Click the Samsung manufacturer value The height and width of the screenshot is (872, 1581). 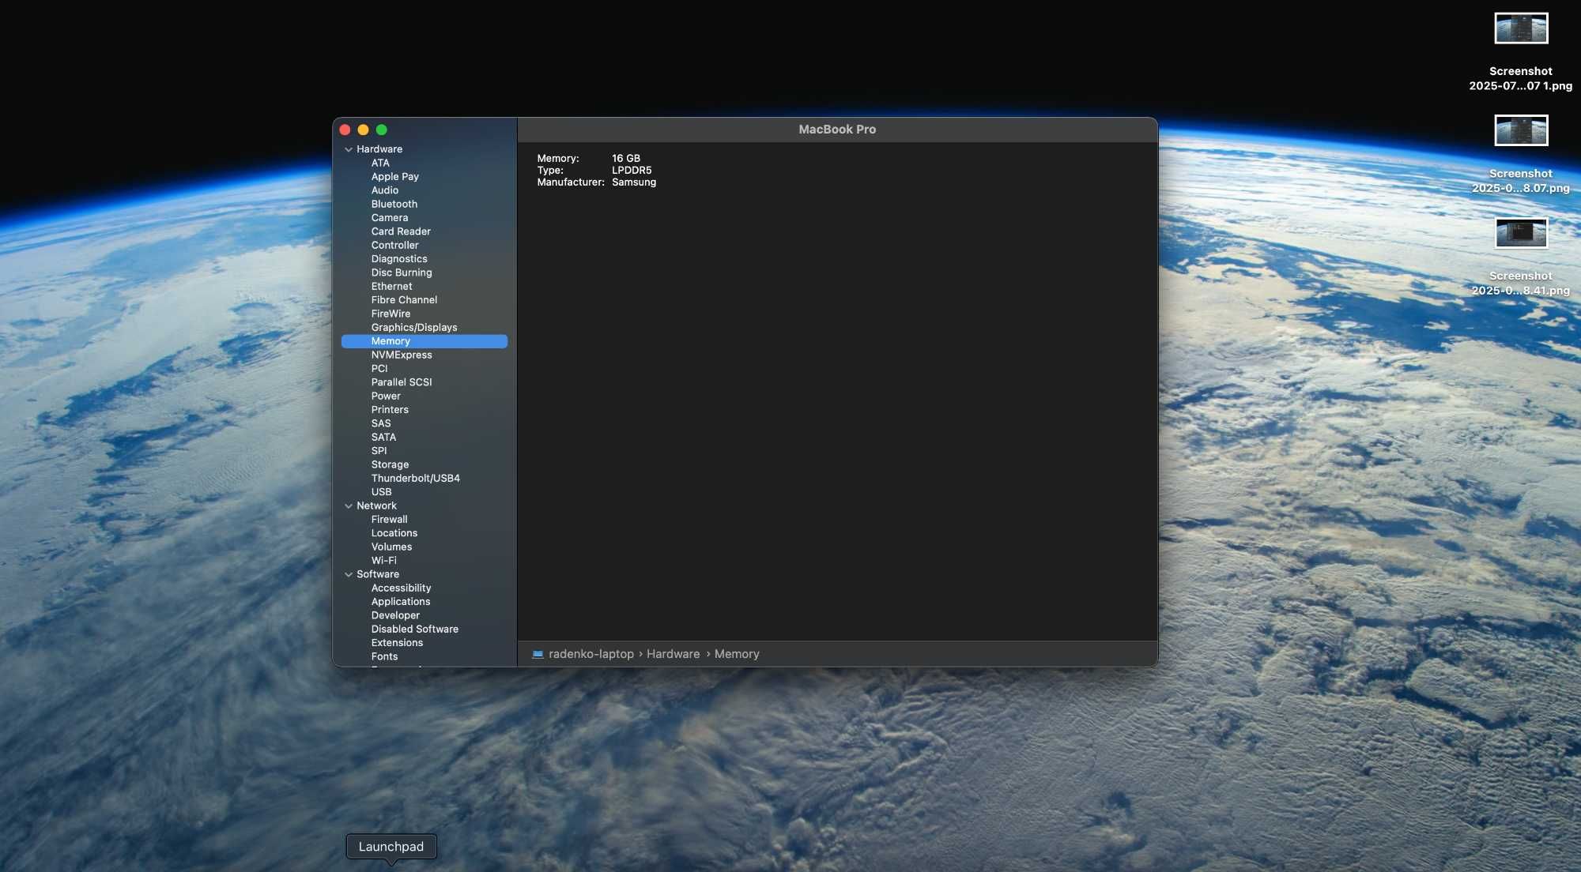pyautogui.click(x=634, y=182)
